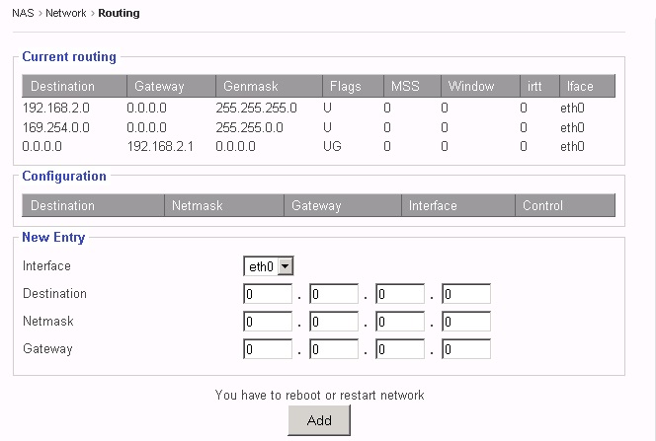656x441 pixels.
Task: Open the Interface eth0 dropdown
Action: [x=269, y=266]
